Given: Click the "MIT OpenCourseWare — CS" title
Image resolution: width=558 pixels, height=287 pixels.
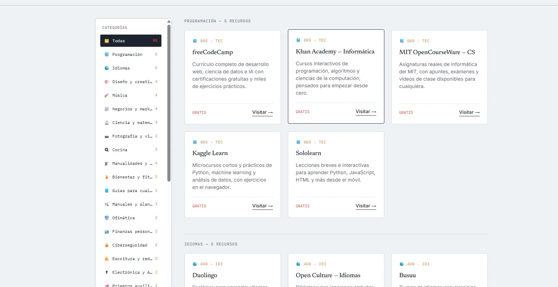Looking at the screenshot, I should pyautogui.click(x=437, y=52).
